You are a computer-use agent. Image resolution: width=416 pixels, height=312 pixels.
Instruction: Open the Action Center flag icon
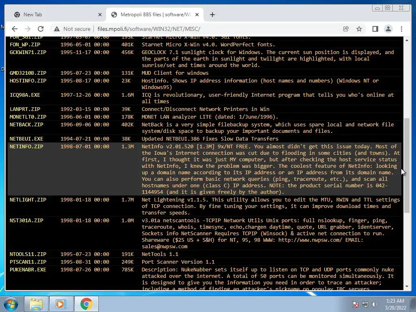(x=355, y=304)
